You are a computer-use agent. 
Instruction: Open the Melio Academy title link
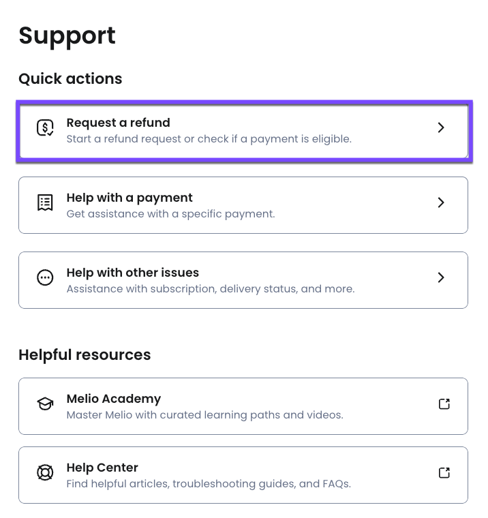(113, 399)
